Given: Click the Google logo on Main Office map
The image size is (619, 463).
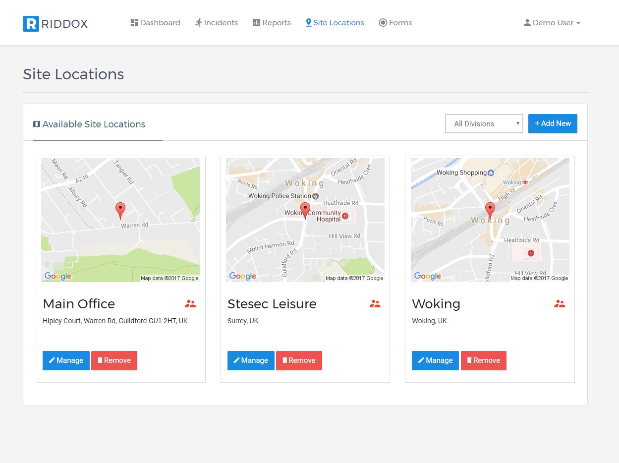Looking at the screenshot, I should point(58,276).
